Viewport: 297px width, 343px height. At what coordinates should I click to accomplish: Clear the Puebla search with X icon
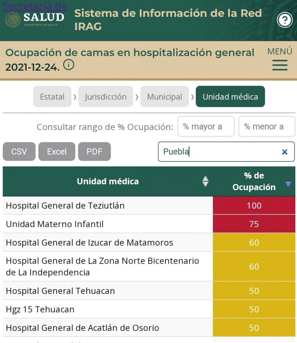(285, 152)
